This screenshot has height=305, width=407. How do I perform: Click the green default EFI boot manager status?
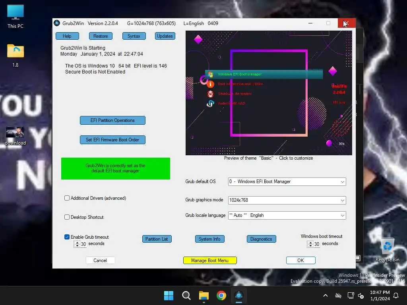pos(116,168)
